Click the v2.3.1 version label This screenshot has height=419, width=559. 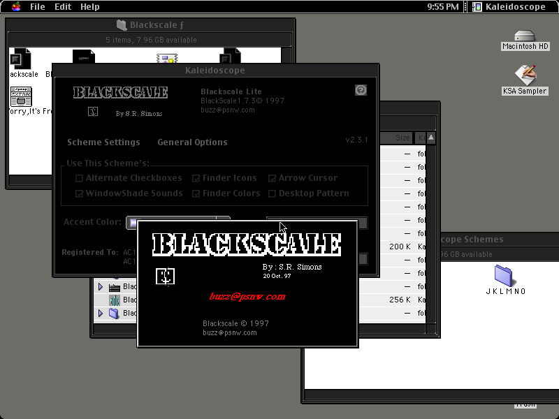click(x=356, y=140)
